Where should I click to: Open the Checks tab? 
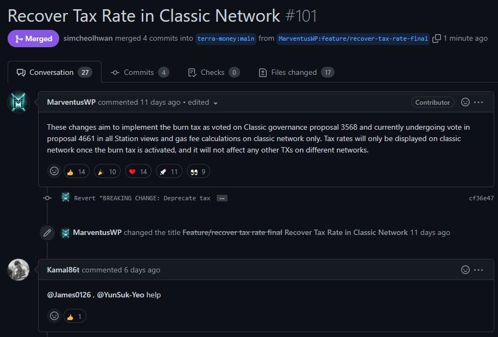coord(213,72)
